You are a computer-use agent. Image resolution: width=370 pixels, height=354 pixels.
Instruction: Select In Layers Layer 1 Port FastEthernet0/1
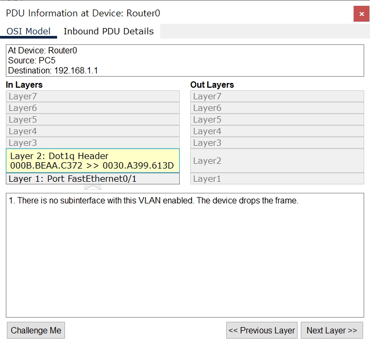pyautogui.click(x=92, y=179)
